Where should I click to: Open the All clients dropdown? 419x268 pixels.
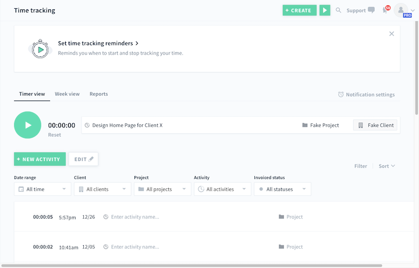pyautogui.click(x=102, y=189)
